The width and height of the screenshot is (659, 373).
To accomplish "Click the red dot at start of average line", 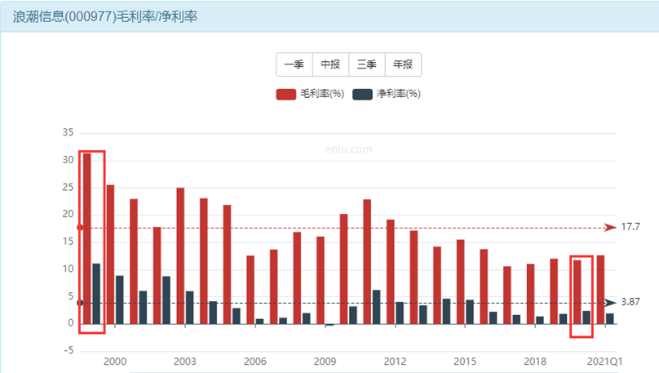I will click(x=80, y=228).
